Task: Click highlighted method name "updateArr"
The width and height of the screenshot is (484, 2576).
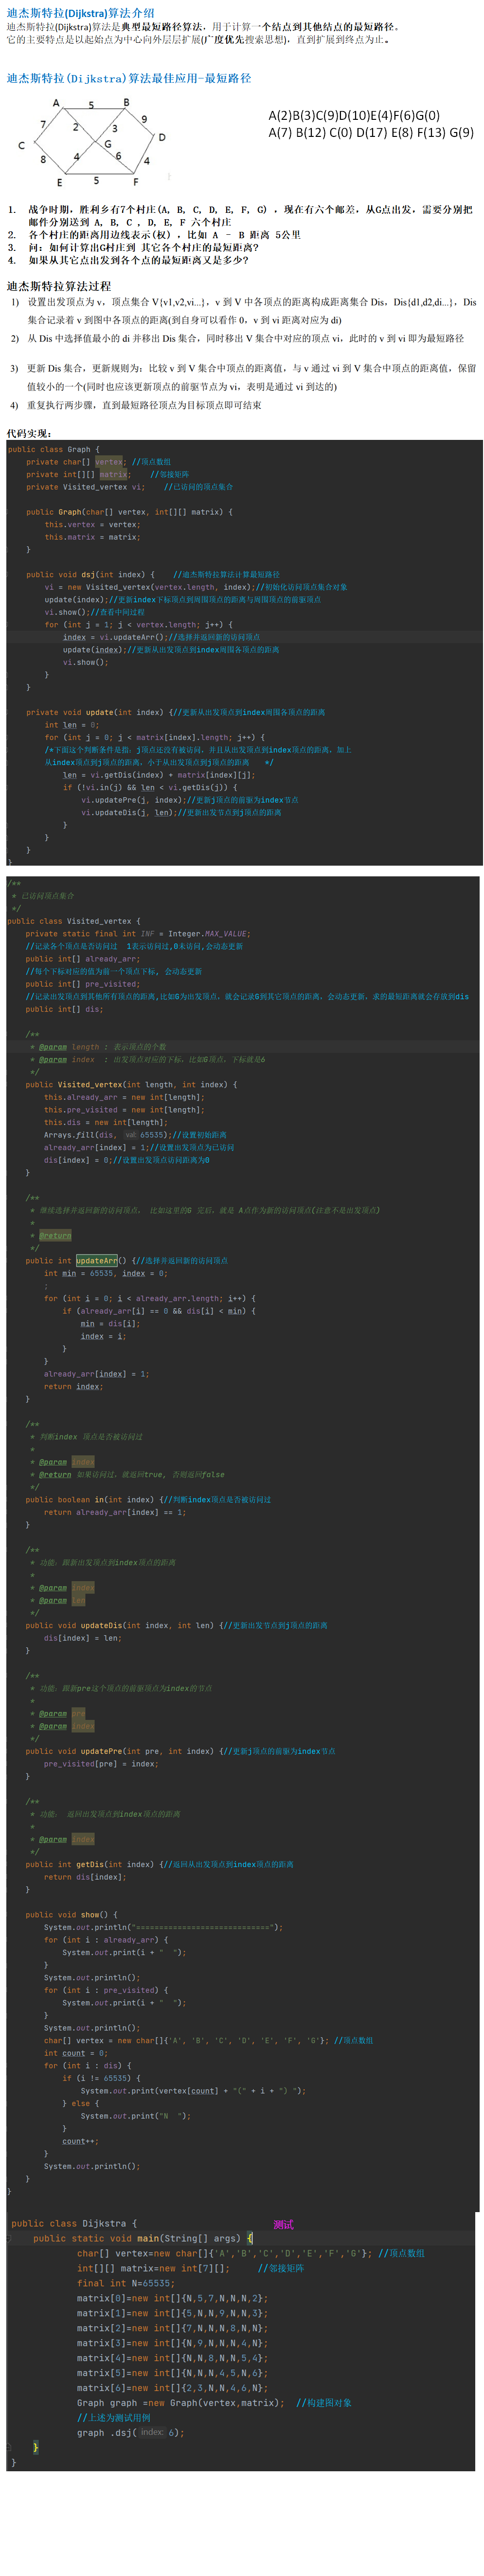Action: [97, 1260]
